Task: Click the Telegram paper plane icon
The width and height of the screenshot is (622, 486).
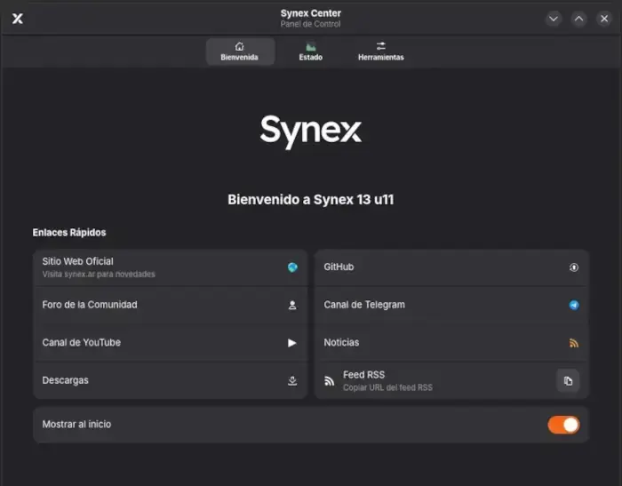Action: 574,305
